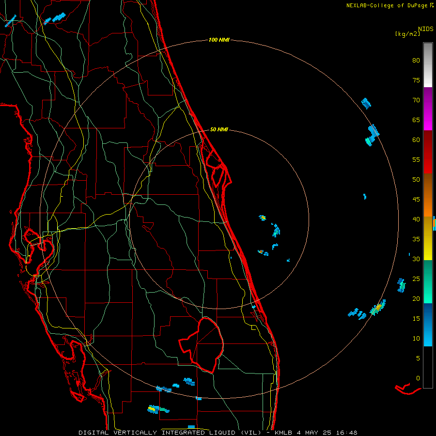The width and height of the screenshot is (436, 436).
Task: Pick the magenta-purple segment of color bar
Action: pos(428,109)
